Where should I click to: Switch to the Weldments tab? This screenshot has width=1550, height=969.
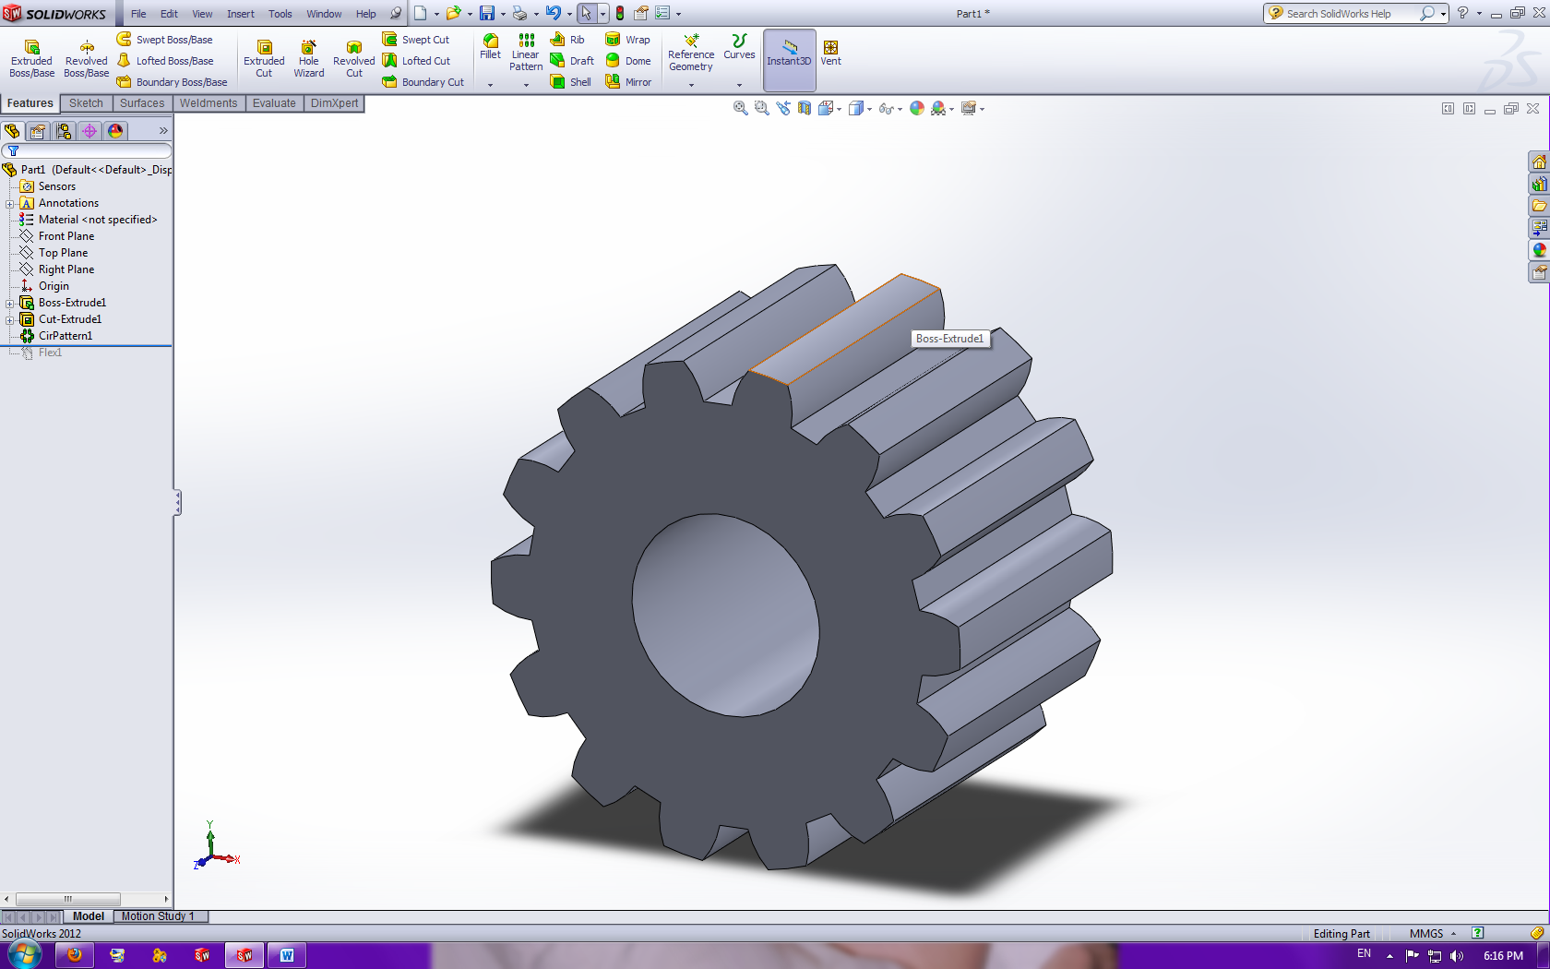coord(209,103)
